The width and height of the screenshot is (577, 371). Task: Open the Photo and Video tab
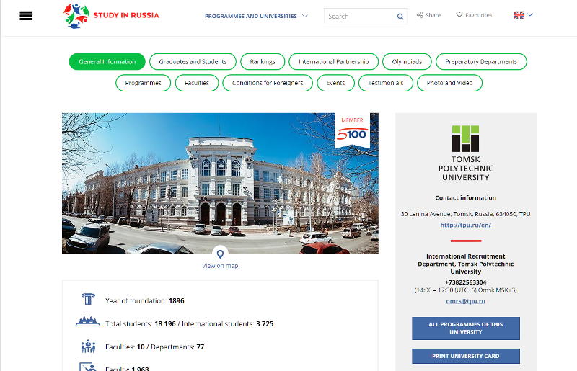(x=449, y=83)
